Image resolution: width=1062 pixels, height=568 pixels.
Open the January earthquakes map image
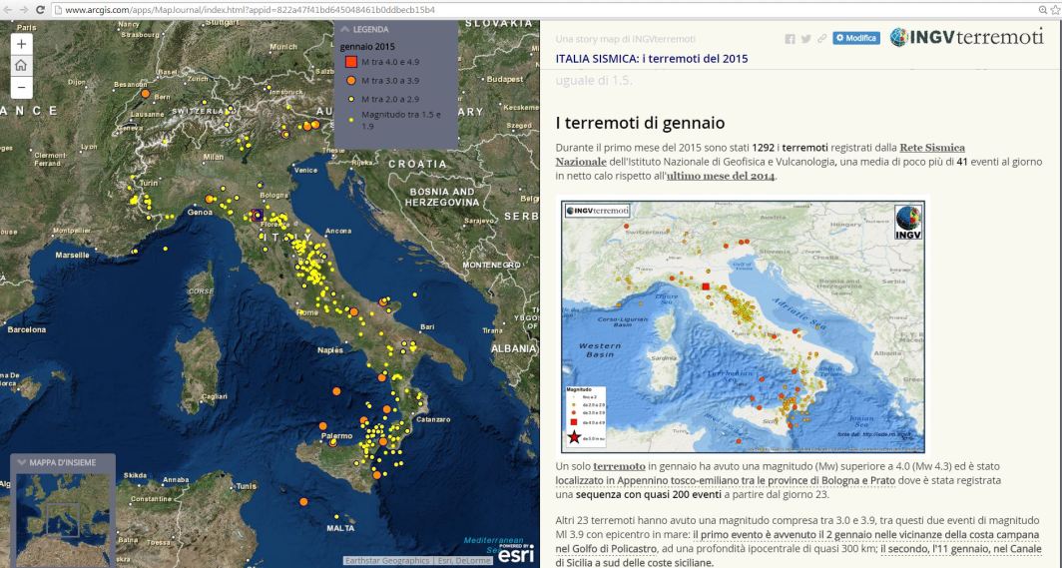[743, 325]
